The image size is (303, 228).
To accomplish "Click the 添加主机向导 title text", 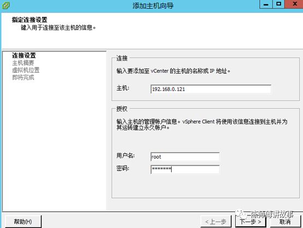I will [x=153, y=6].
